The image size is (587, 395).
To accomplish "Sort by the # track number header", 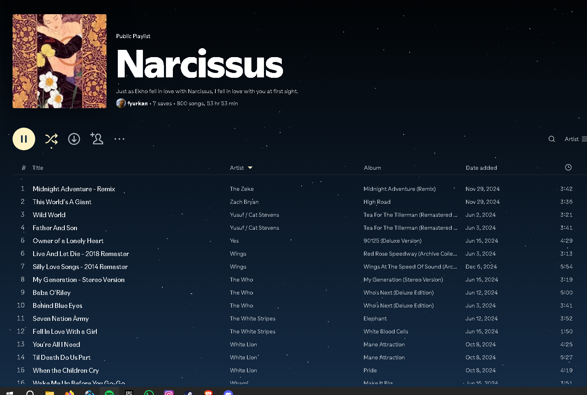I will pos(23,168).
